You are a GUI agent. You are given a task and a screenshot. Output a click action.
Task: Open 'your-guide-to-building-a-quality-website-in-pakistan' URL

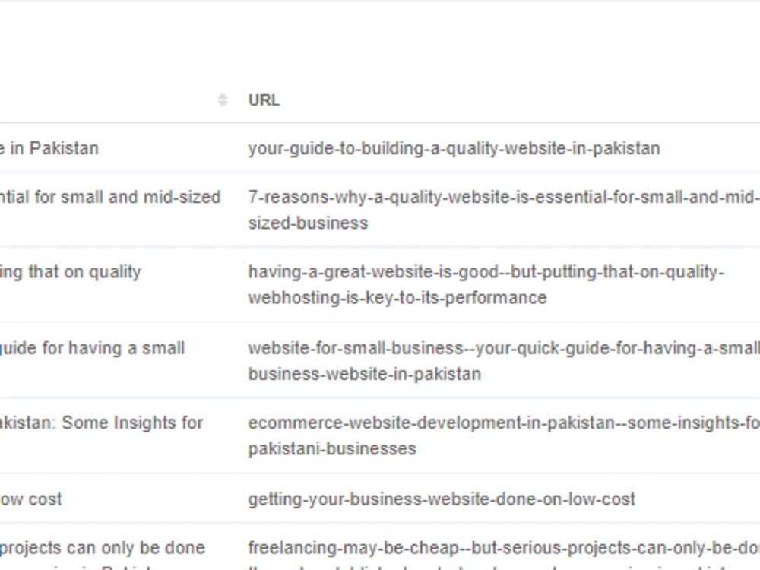click(454, 148)
